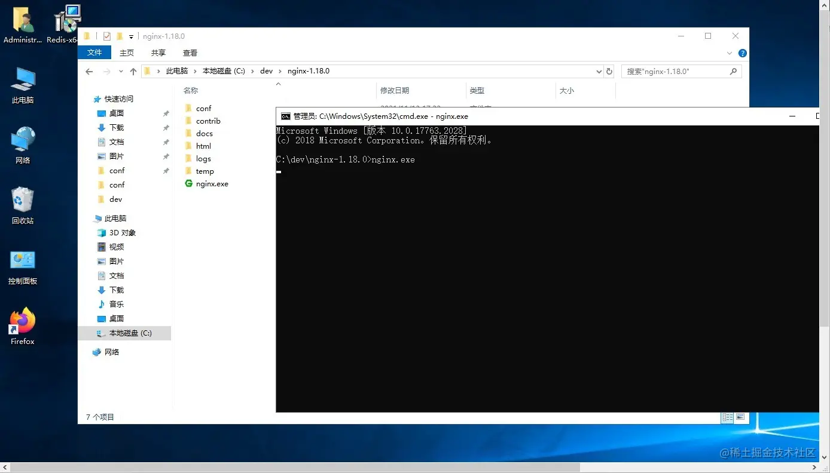Select the contrib folder
The image size is (830, 473).
[x=208, y=121]
